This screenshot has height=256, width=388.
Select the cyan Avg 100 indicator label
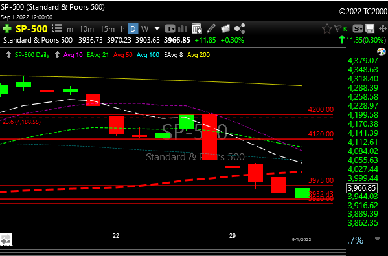tap(148, 55)
